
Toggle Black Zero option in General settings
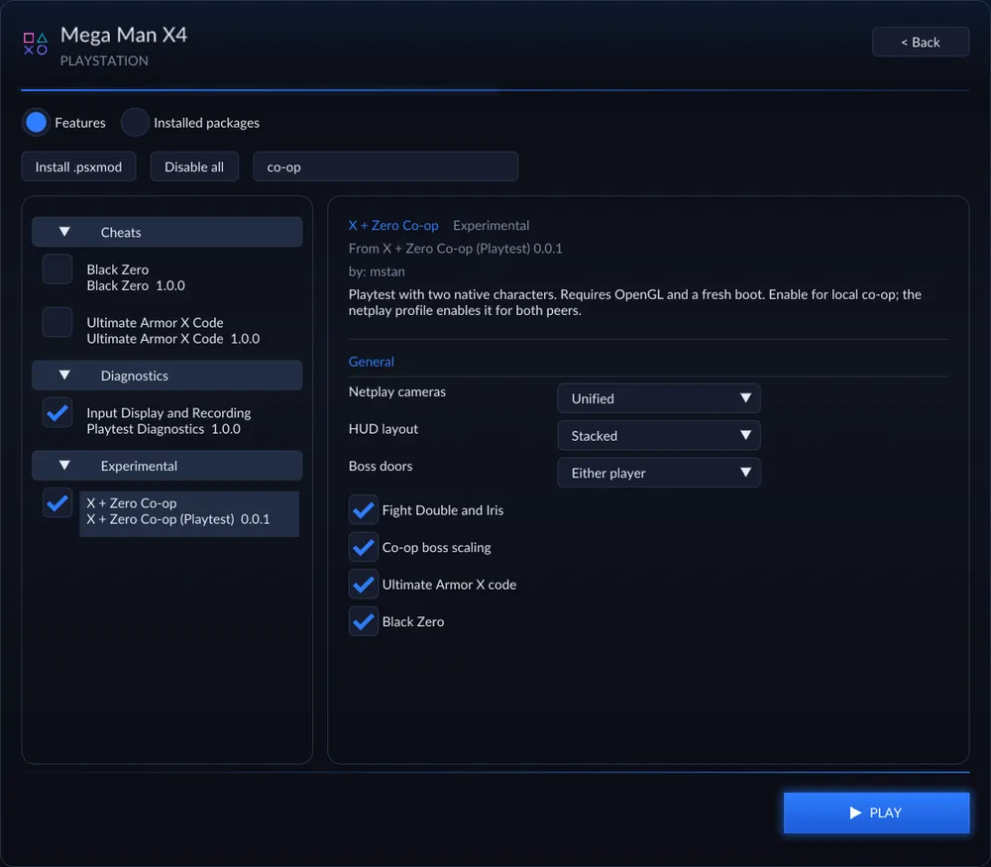(x=364, y=622)
